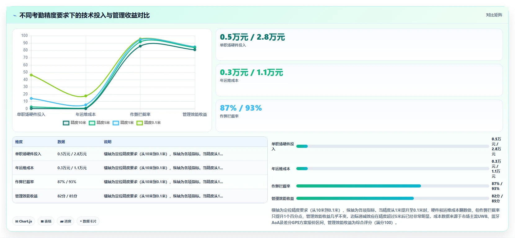515x238 pixels.
Task: Toggle the 精度0.1米 legend entry
Action: point(149,123)
